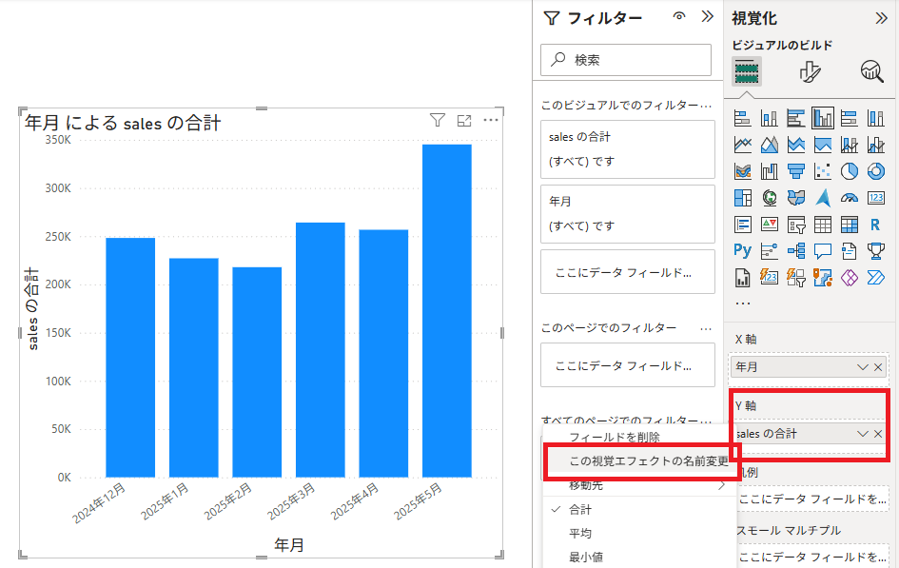This screenshot has height=568, width=899.
Task: Select the stacked bar chart visual
Action: click(x=742, y=118)
